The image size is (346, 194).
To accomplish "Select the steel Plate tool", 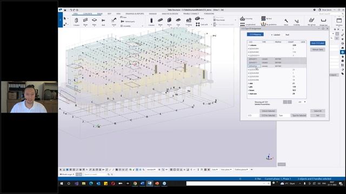I will click(94, 22).
